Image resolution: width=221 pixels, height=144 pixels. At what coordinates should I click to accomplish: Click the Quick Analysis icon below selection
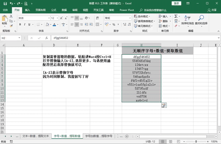pyautogui.click(x=164, y=105)
